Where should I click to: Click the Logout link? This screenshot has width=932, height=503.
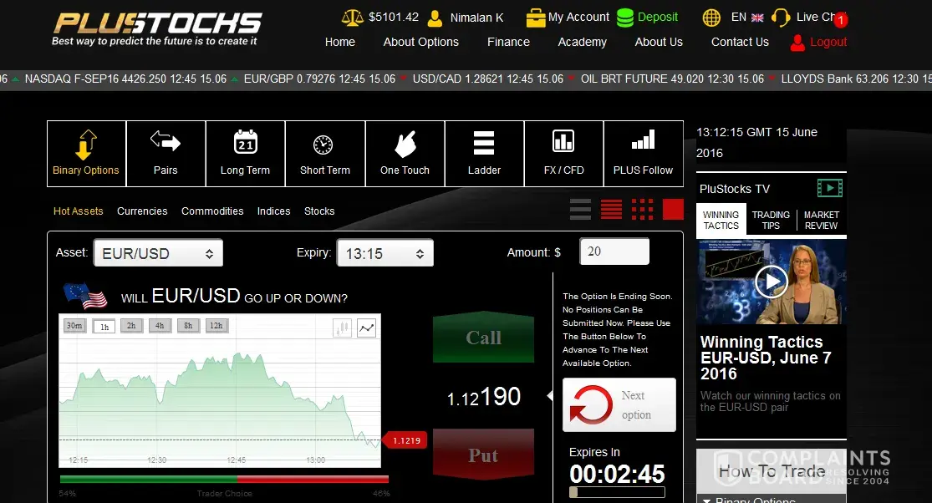tap(828, 42)
